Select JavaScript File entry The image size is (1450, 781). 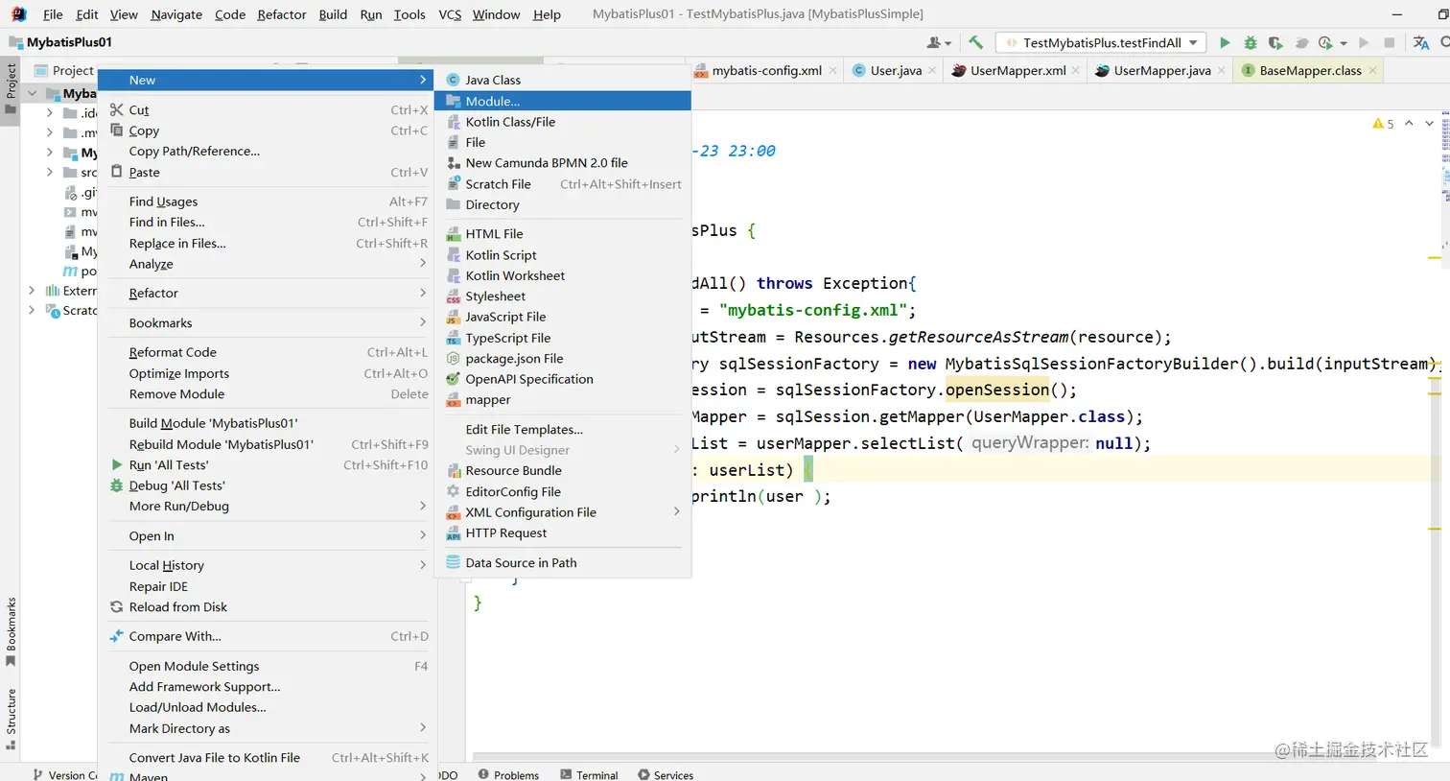pos(563,317)
